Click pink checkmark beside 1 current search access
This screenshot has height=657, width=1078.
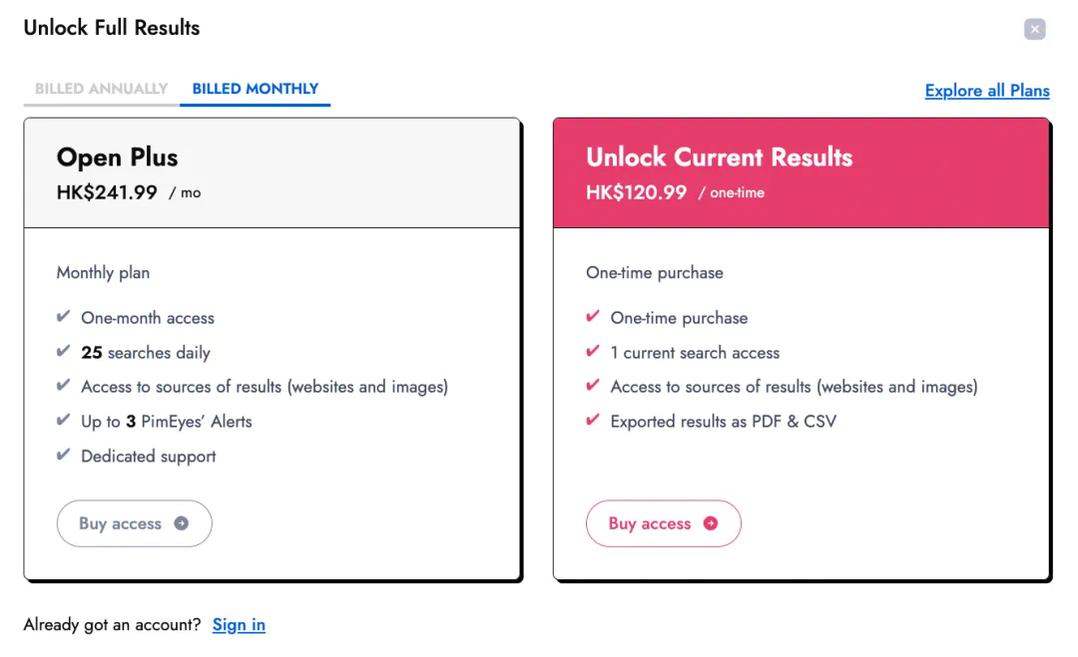coord(593,352)
